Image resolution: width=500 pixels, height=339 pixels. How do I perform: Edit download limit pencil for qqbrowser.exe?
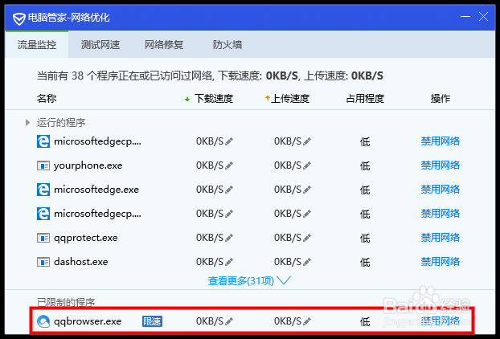tap(229, 321)
